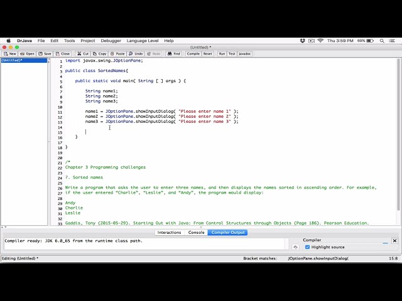Generate docs with the Javadoc button
Image resolution: width=402 pixels, height=301 pixels.
point(244,54)
